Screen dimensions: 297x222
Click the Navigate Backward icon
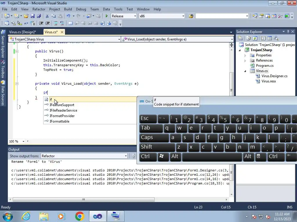point(89,16)
